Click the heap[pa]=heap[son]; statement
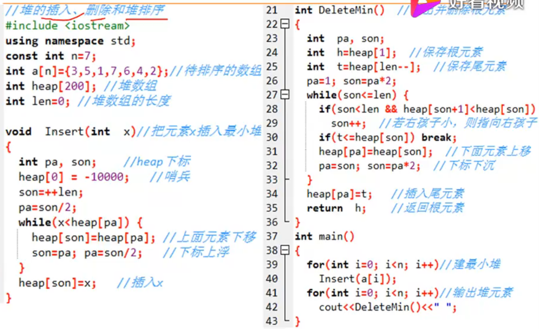 click(376, 152)
